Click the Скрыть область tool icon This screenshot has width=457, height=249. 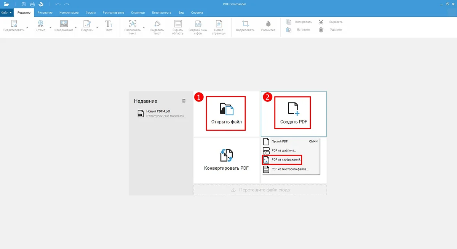click(x=178, y=24)
